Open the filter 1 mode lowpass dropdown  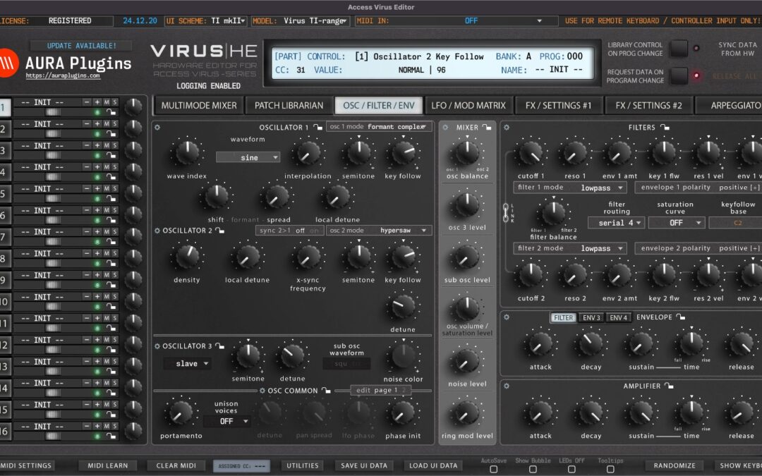[570, 187]
